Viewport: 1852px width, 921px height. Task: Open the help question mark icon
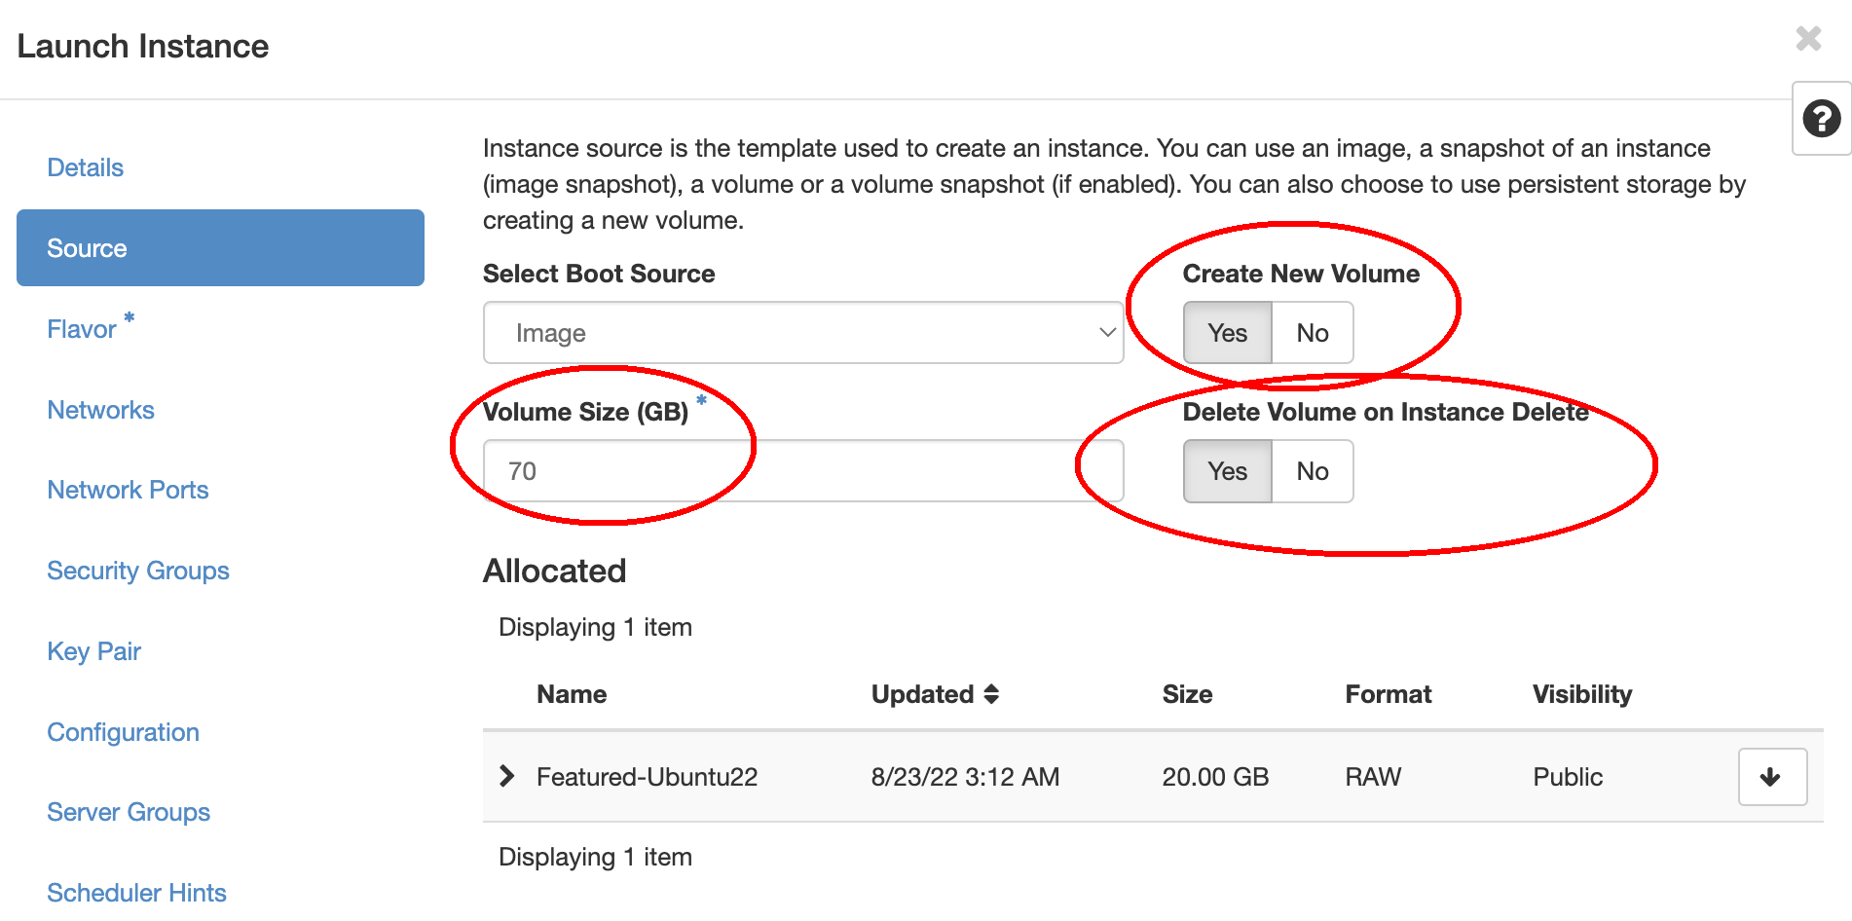pyautogui.click(x=1821, y=119)
